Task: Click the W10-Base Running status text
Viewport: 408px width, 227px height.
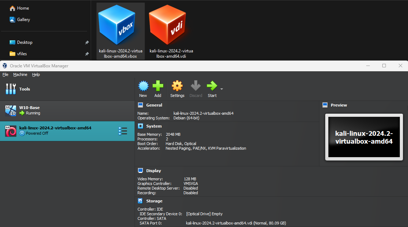Action: tap(33, 113)
